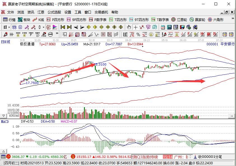
Task: Open the 资讯 menu
Action: [31, 12]
